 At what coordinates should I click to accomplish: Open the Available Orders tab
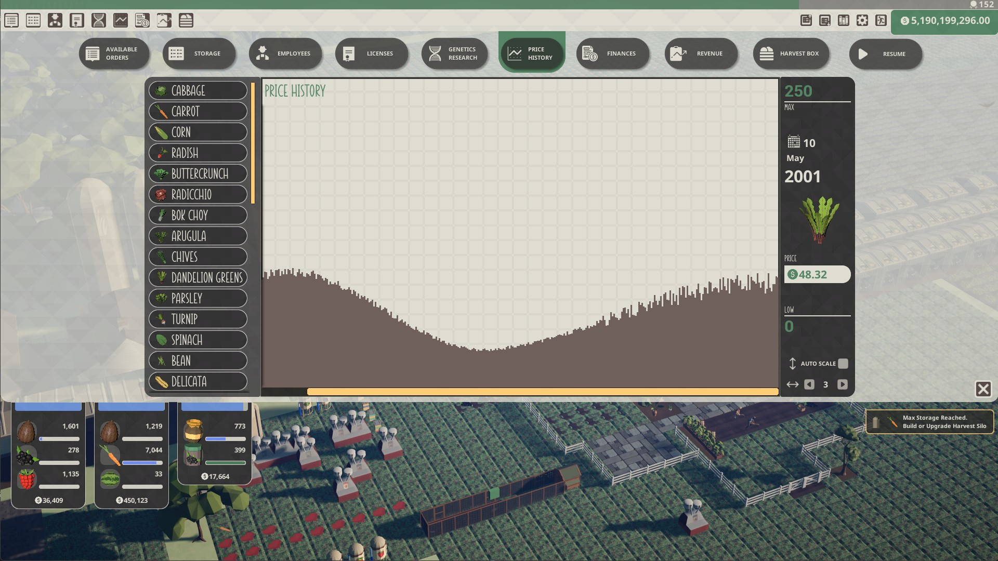[114, 54]
